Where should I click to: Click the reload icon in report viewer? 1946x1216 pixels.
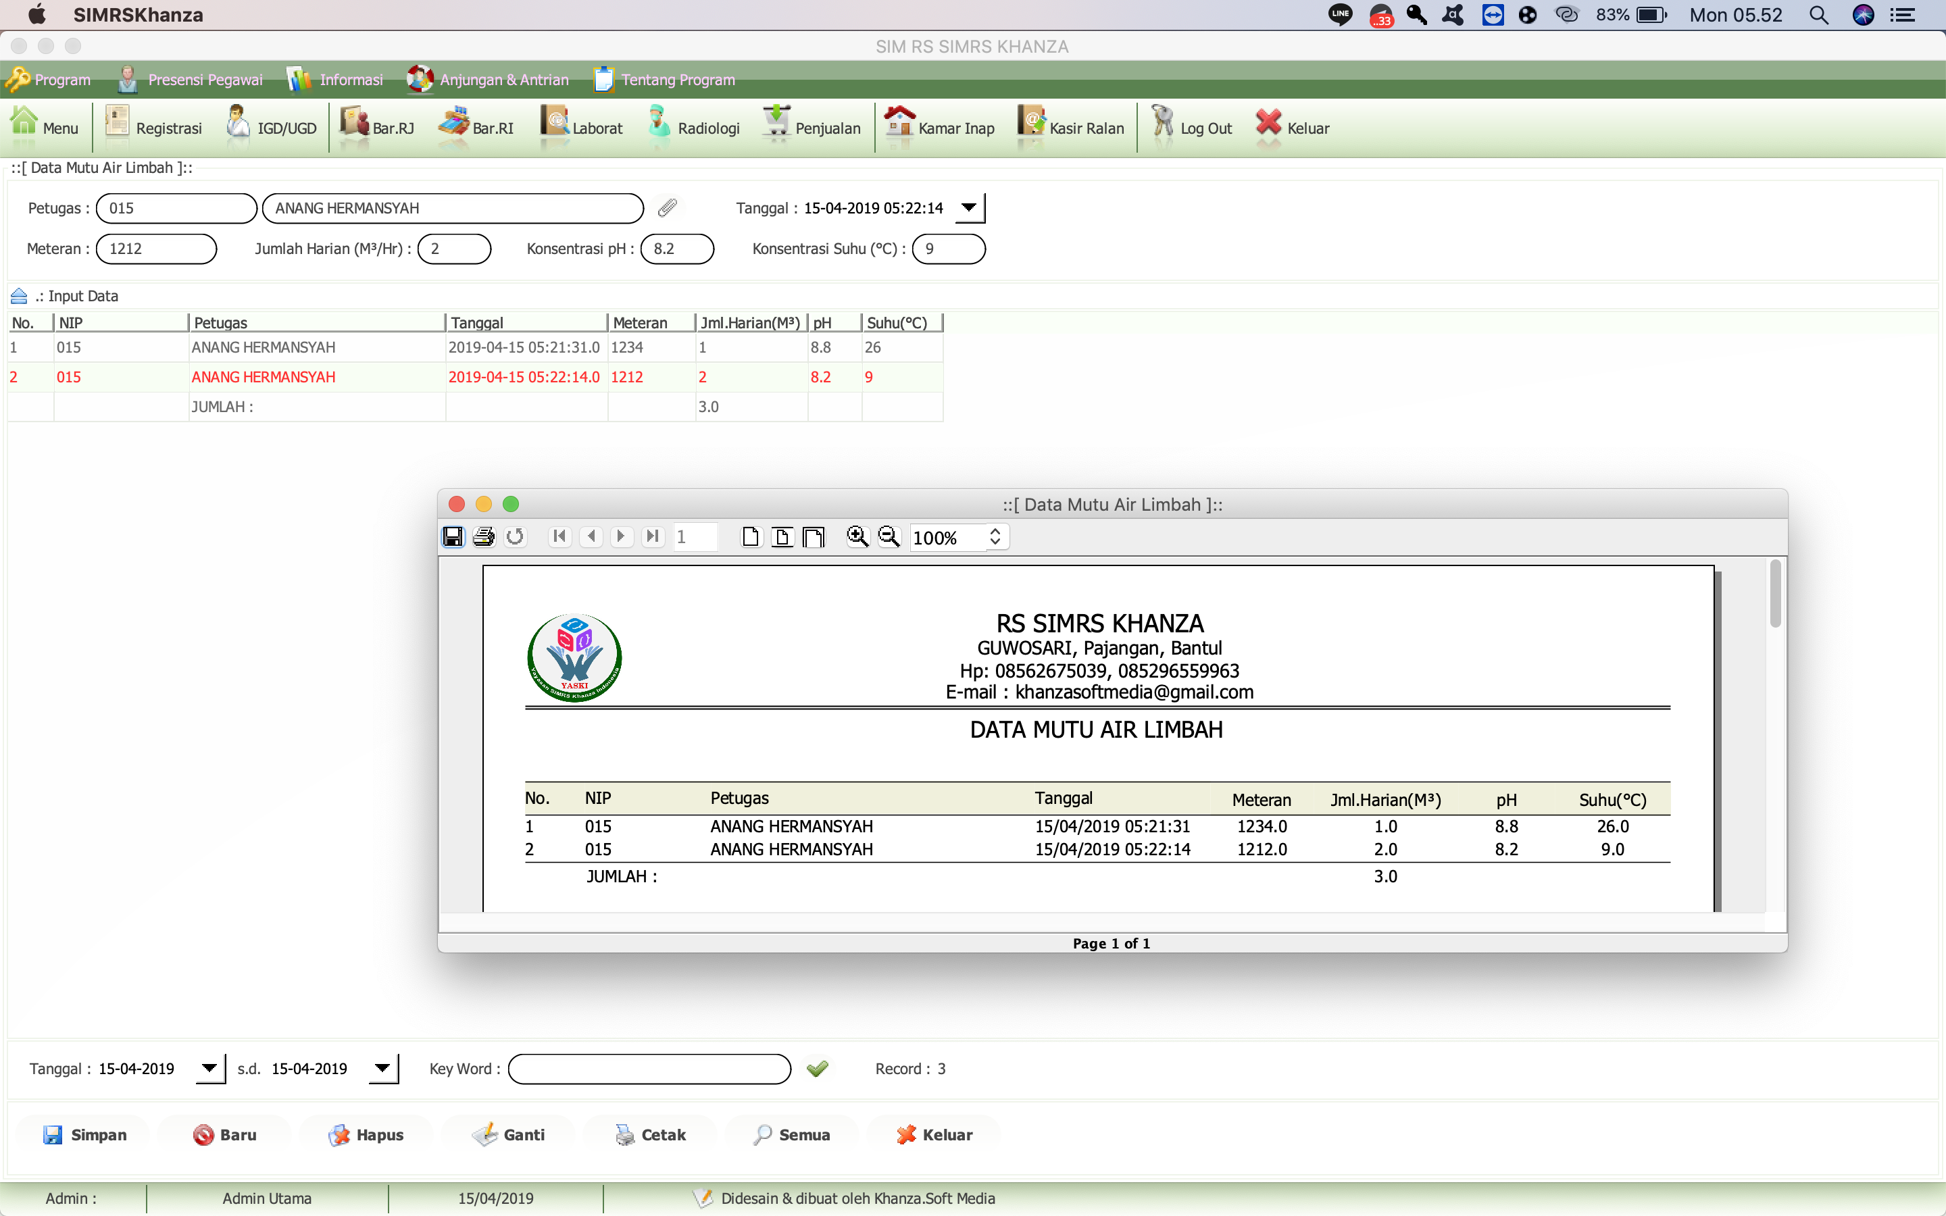point(515,536)
